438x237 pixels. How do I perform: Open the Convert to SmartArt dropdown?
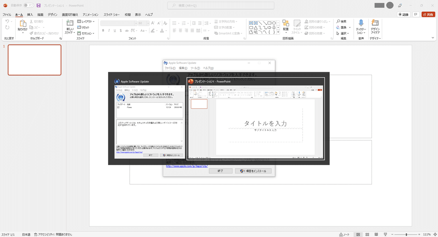point(228,33)
